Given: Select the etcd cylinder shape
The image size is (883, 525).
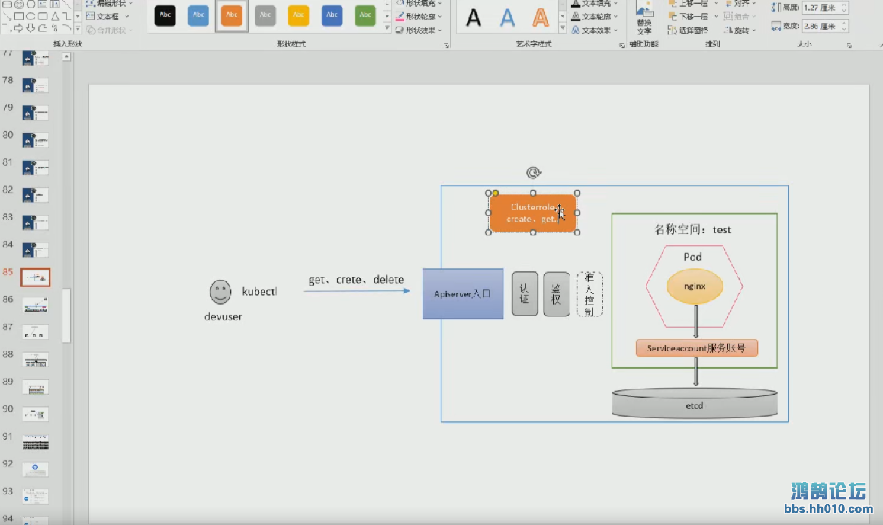Looking at the screenshot, I should click(695, 403).
